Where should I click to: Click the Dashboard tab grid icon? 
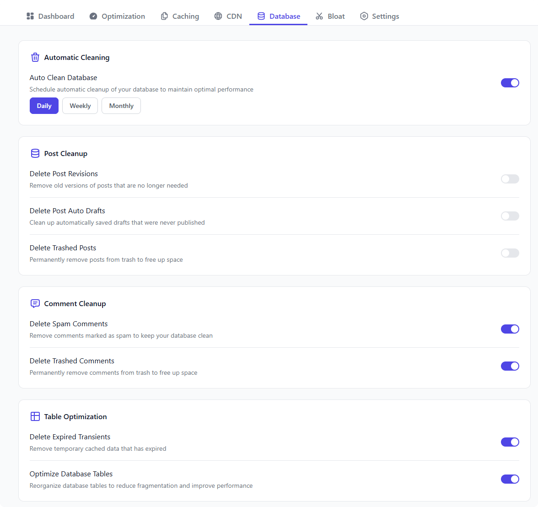[x=30, y=16]
